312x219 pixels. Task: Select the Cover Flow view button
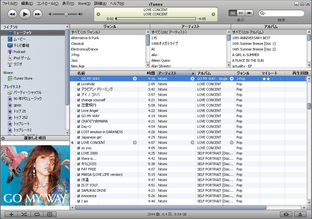click(x=249, y=13)
